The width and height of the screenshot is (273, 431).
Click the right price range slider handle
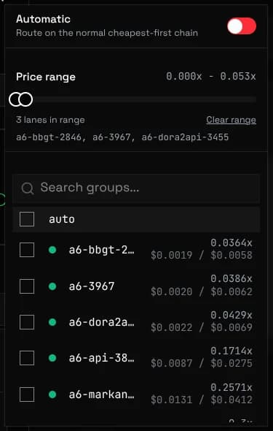click(26, 99)
